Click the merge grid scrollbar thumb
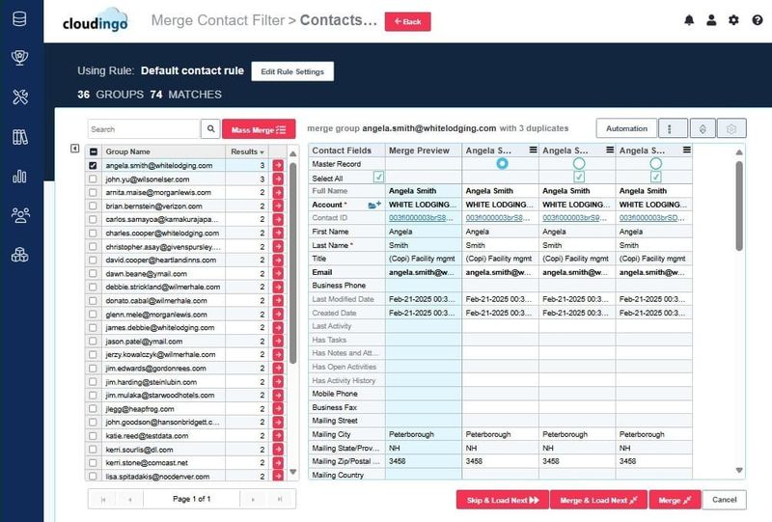The image size is (772, 522). (739, 206)
